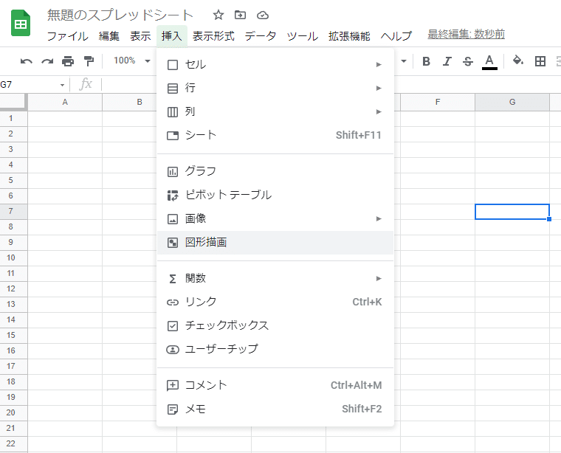
Task: Insert a グラフ chart
Action: coord(275,171)
